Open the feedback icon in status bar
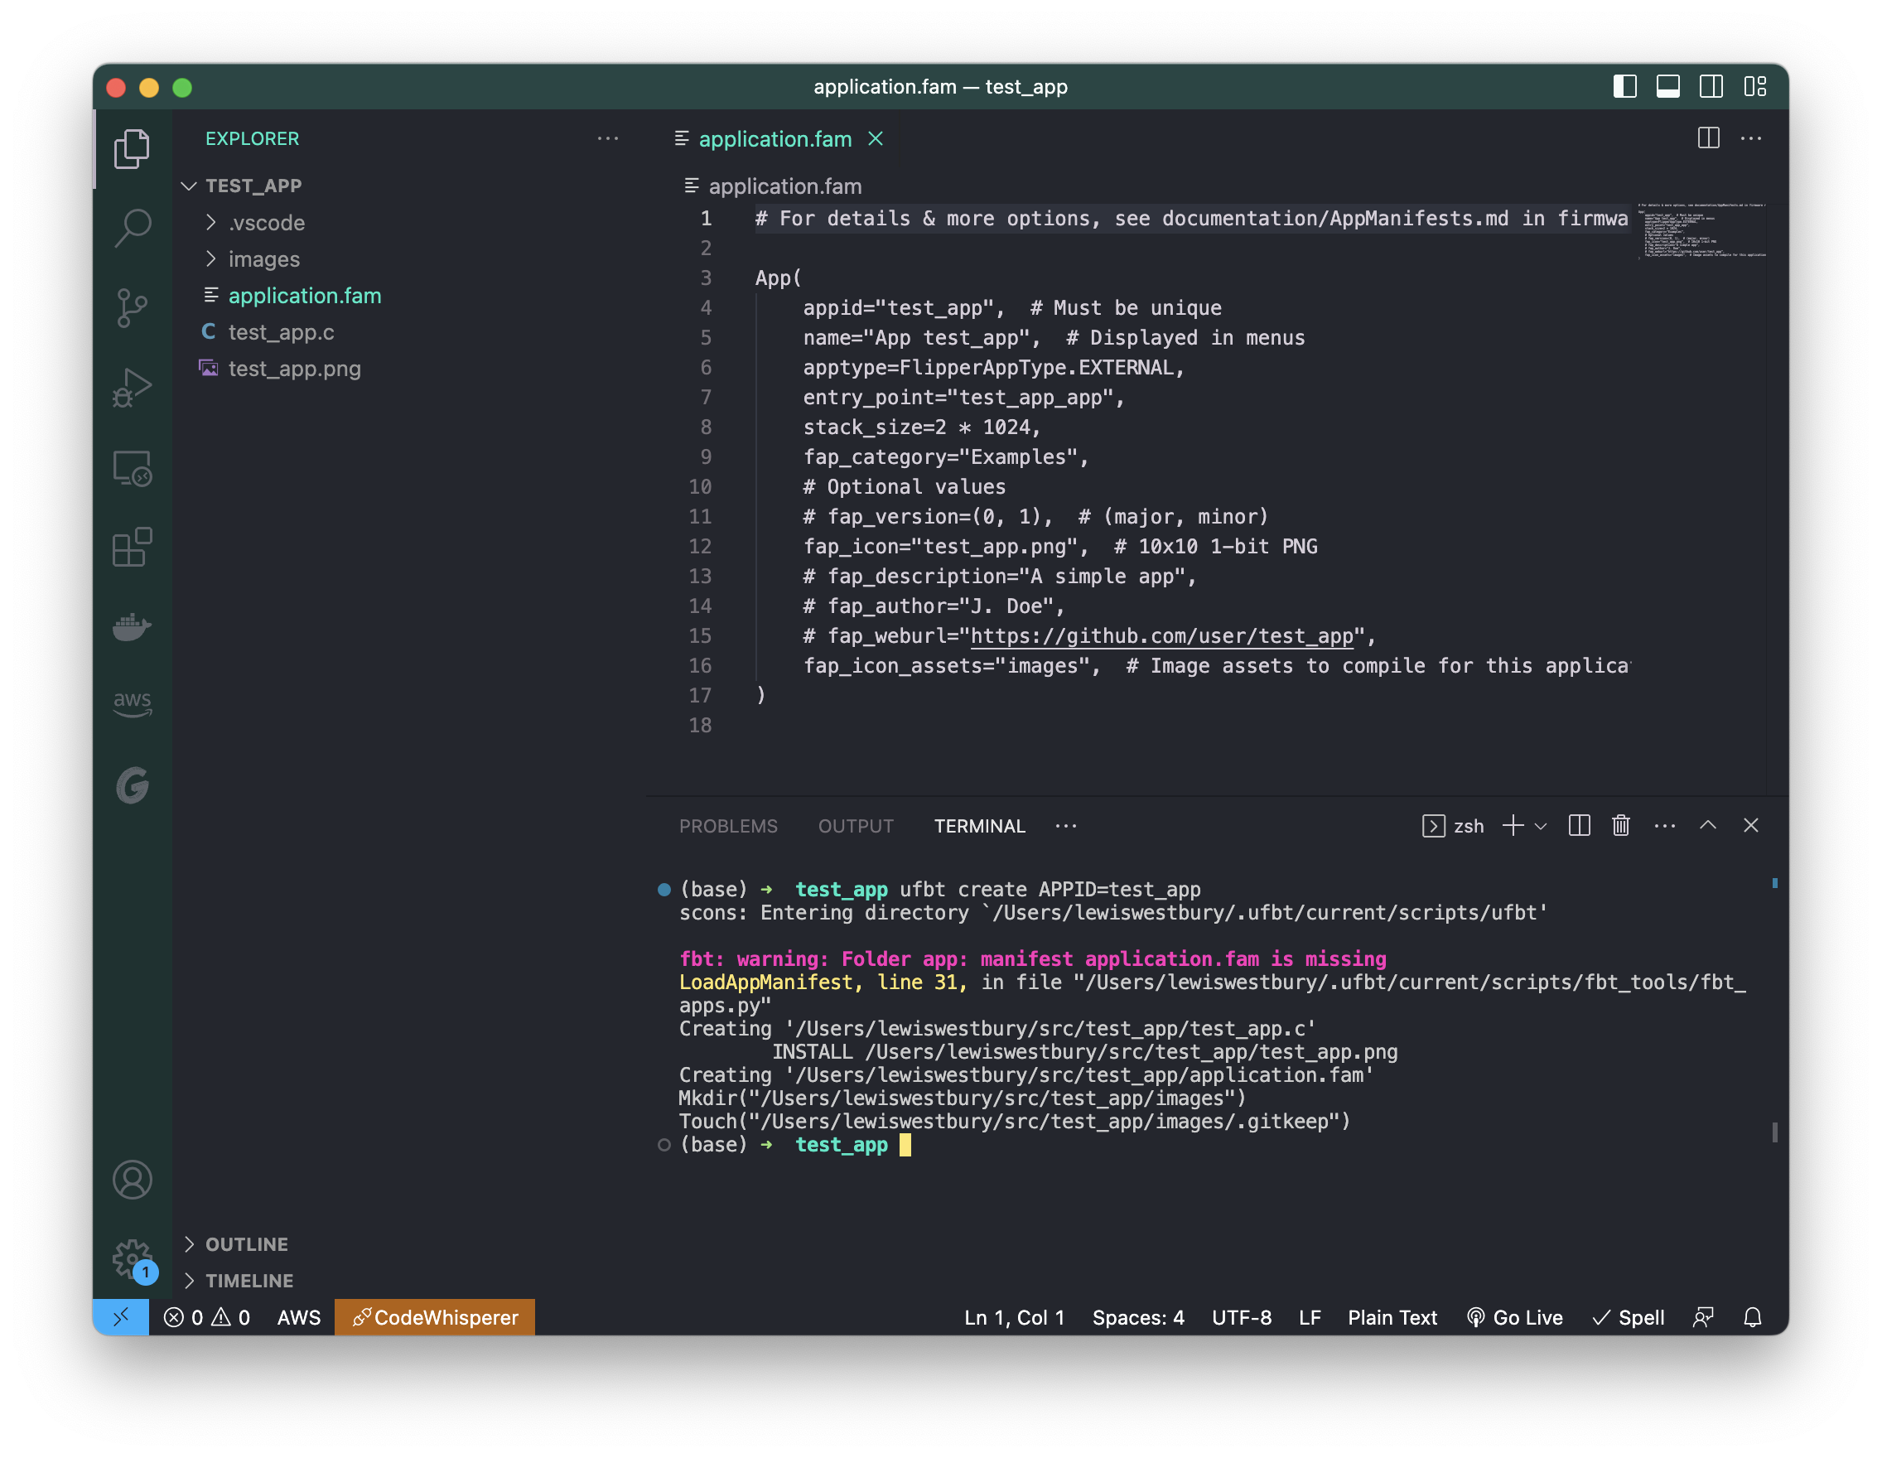Image resolution: width=1882 pixels, height=1458 pixels. (x=1704, y=1317)
